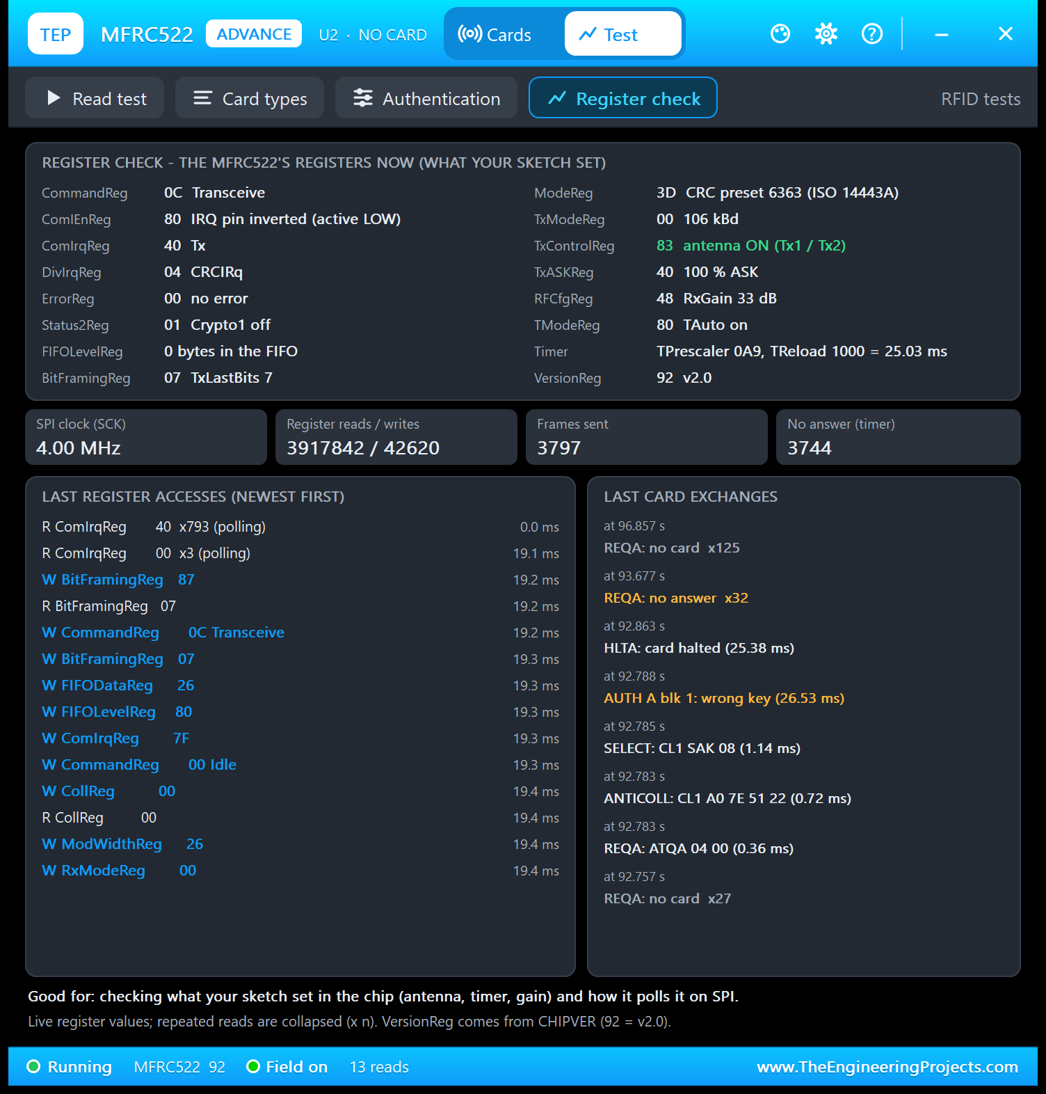1046x1094 pixels.
Task: Select the Register check button
Action: (x=623, y=98)
